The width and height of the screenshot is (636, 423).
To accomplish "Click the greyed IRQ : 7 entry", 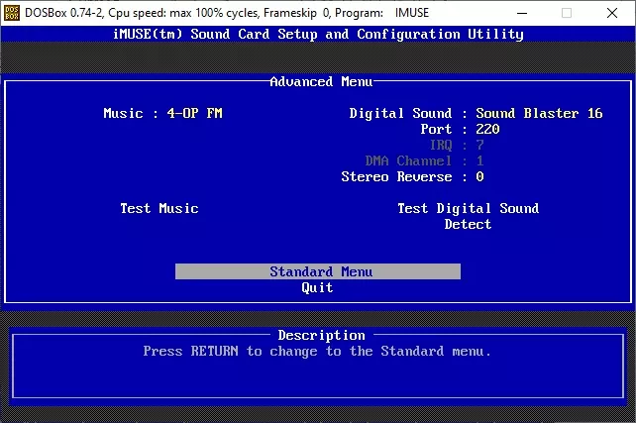I will 457,145.
